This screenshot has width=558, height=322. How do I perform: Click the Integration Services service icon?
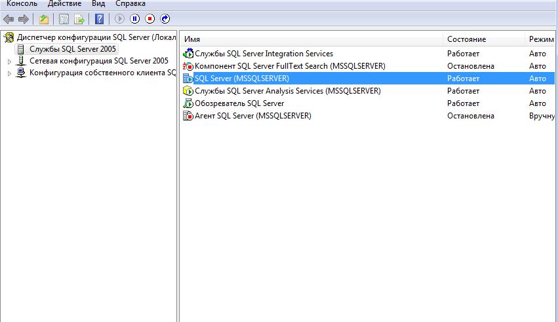coord(188,54)
